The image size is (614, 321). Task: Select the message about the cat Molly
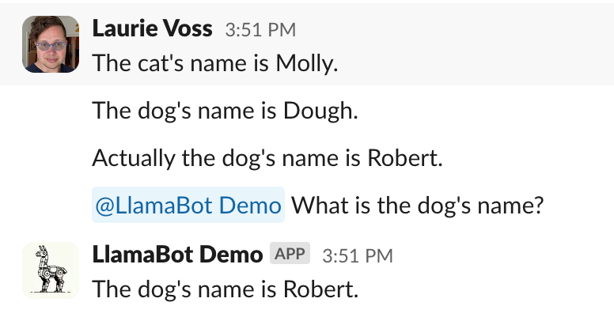coord(215,62)
